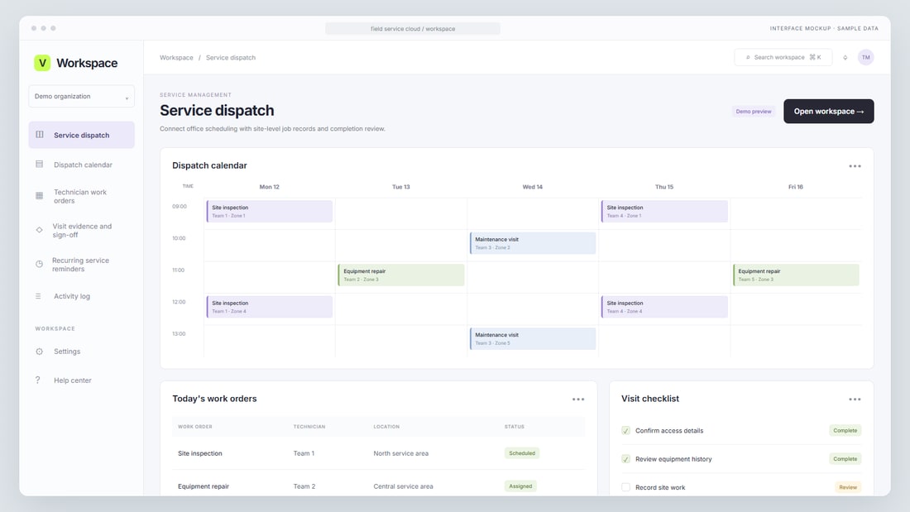910x512 pixels.
Task: Click Complete badge for Confirm access details
Action: (x=845, y=431)
